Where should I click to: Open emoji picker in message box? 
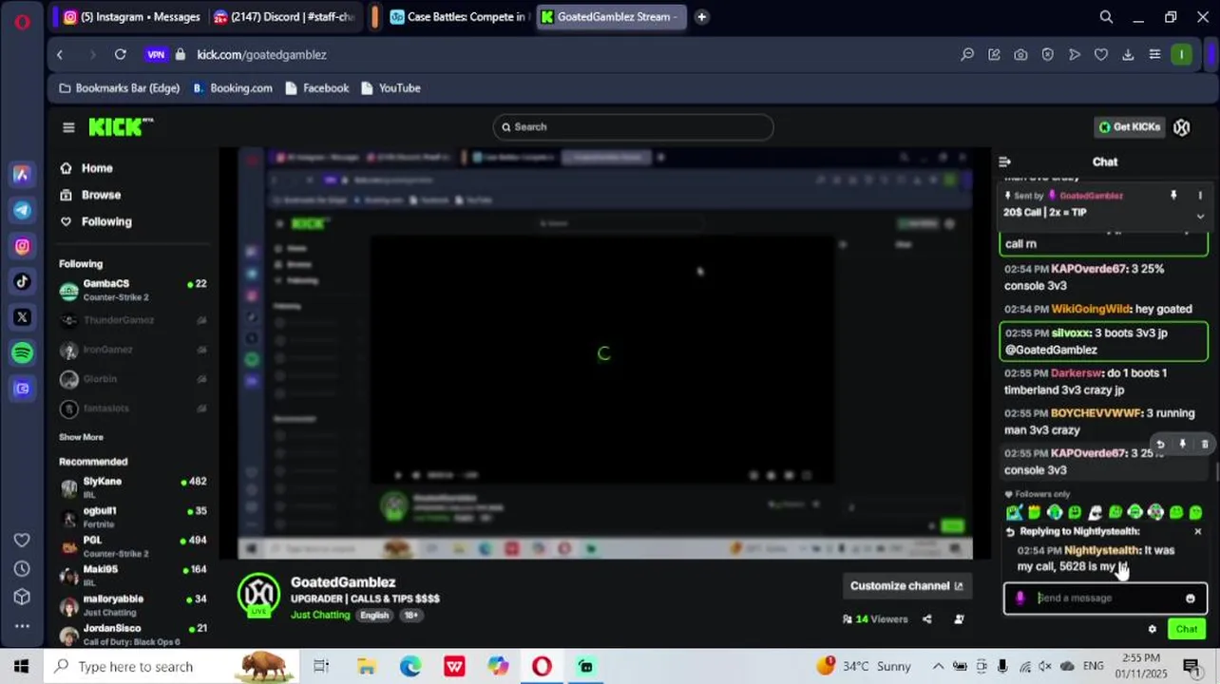pyautogui.click(x=1190, y=598)
